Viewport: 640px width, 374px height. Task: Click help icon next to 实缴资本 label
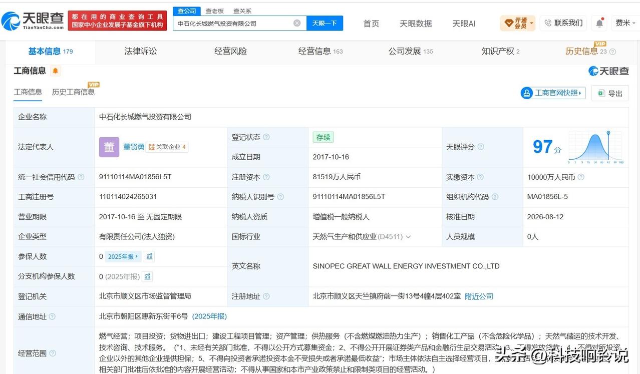point(480,177)
